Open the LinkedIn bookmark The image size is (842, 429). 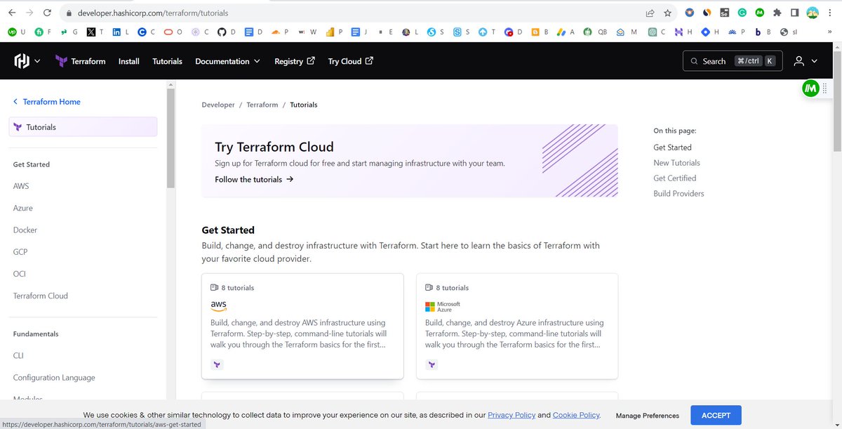coord(121,32)
